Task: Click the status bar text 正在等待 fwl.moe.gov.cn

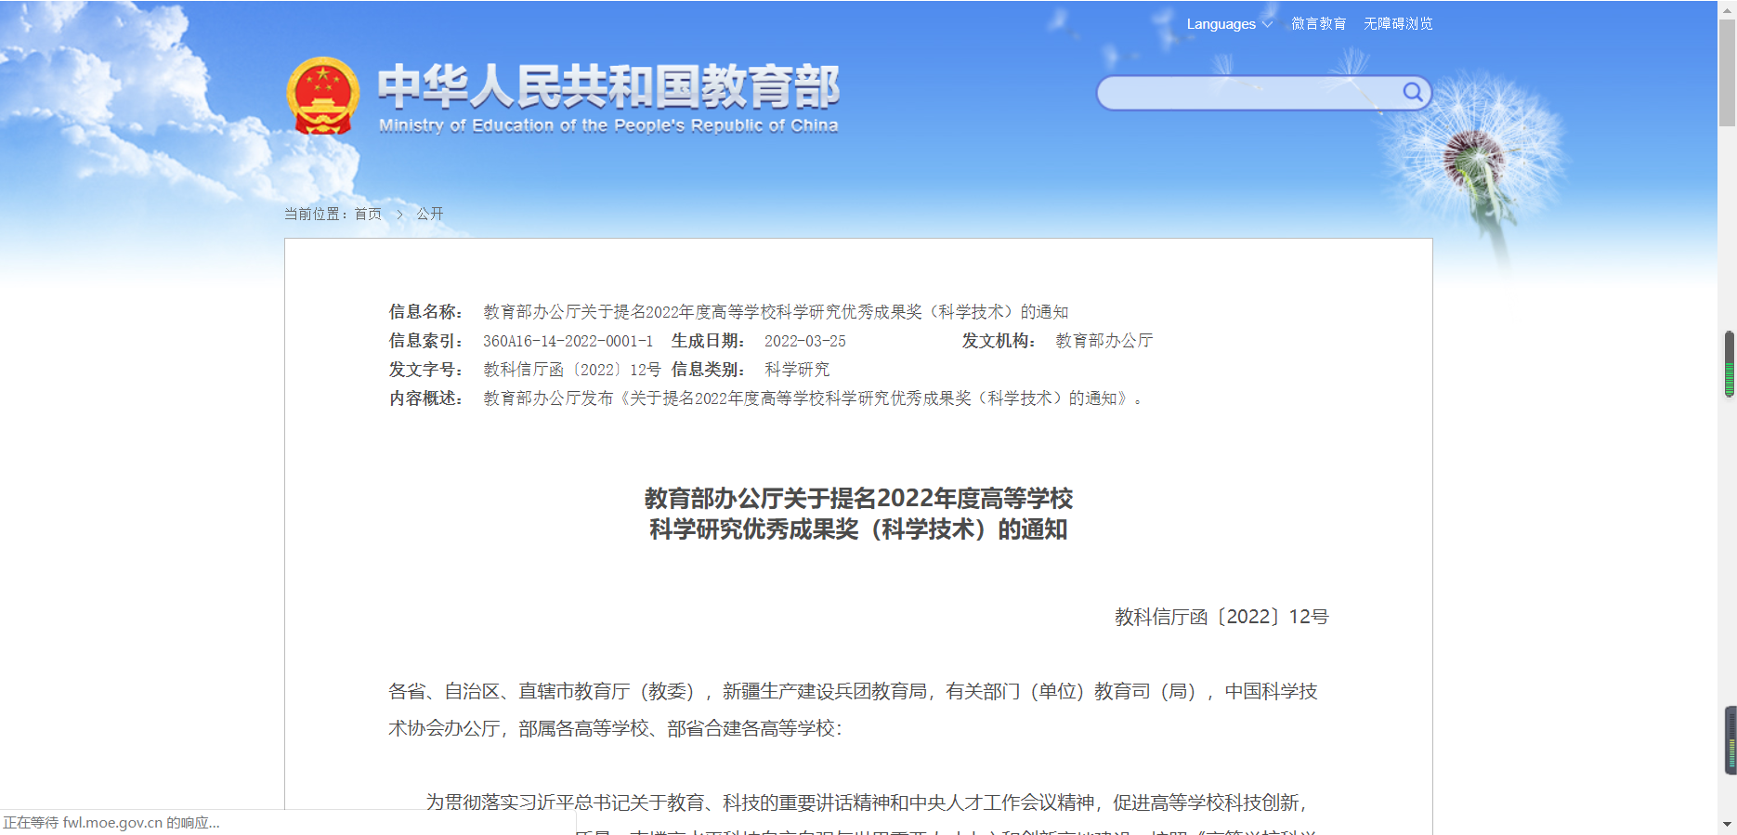Action: coord(111,823)
